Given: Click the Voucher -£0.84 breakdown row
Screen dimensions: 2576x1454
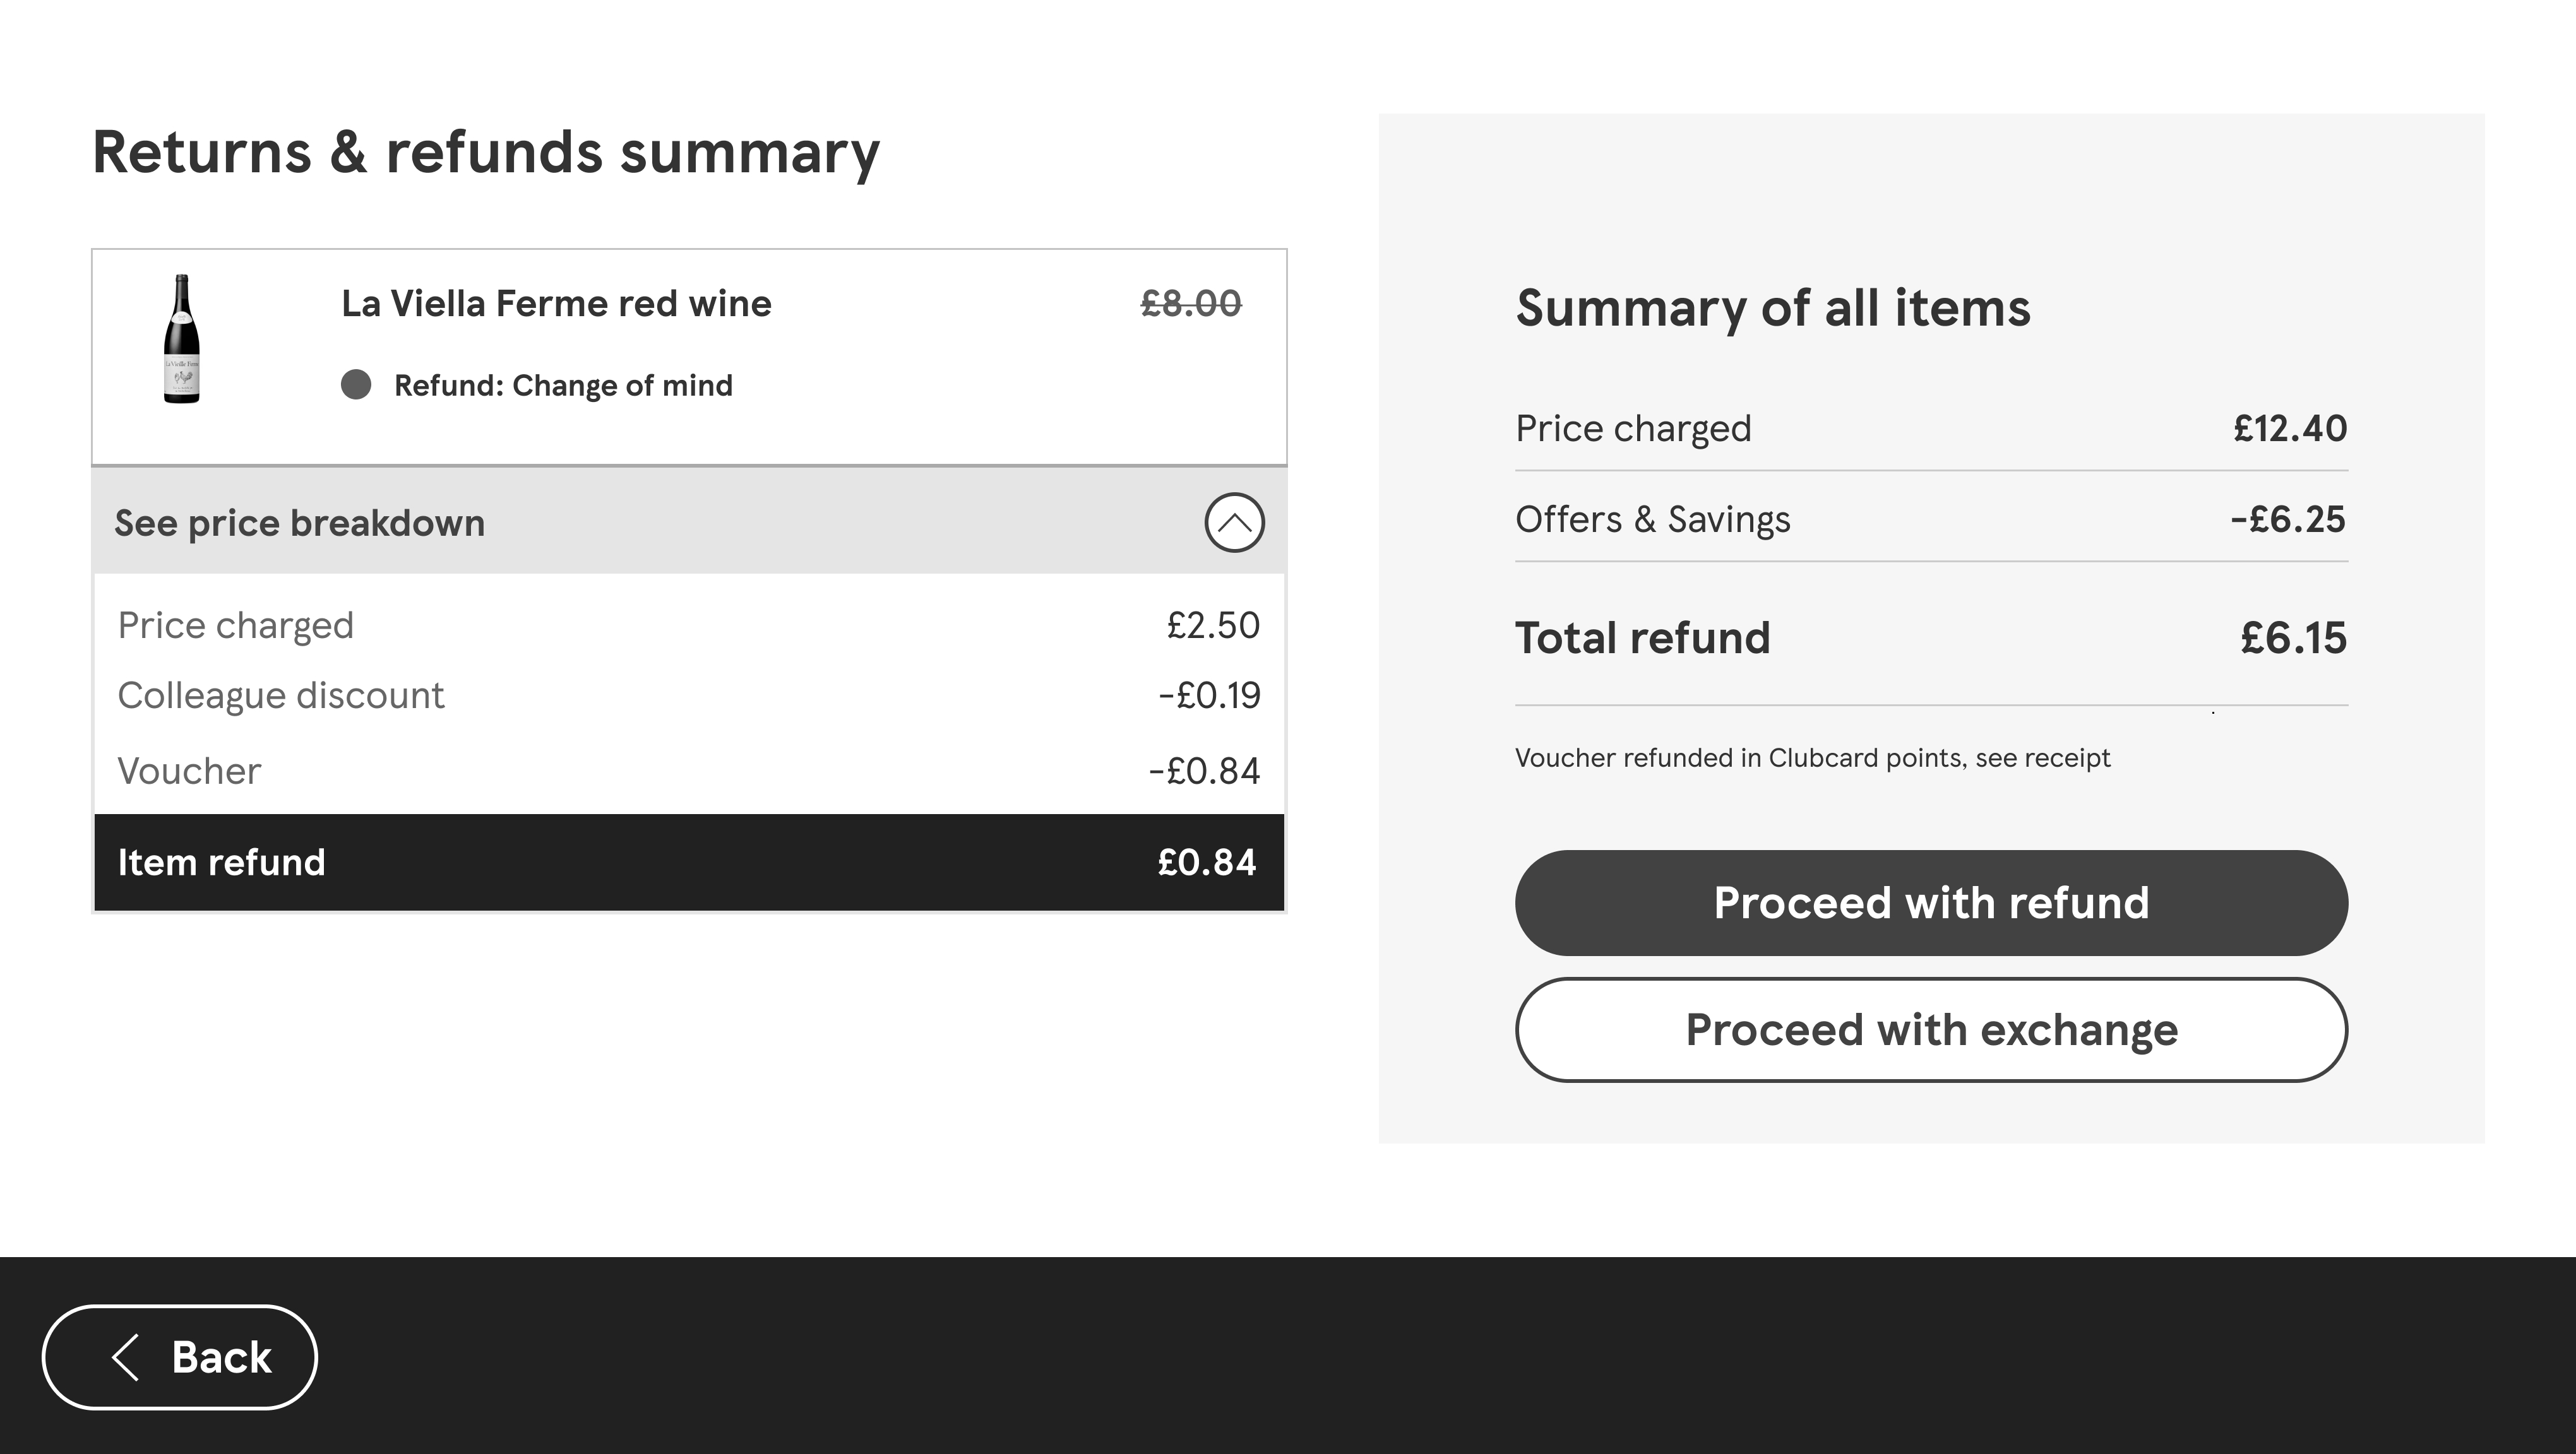Looking at the screenshot, I should (x=688, y=771).
